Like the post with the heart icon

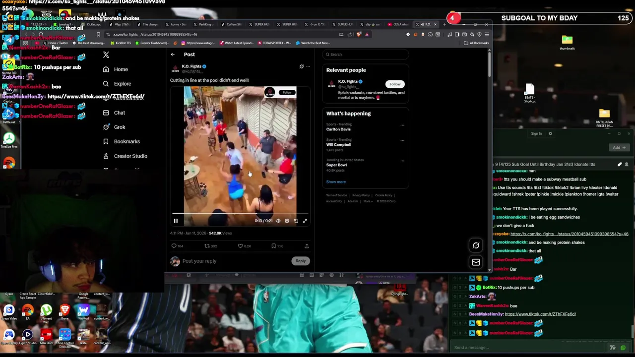click(240, 246)
